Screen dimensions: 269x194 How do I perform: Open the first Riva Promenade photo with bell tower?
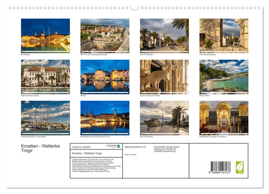coord(164,36)
